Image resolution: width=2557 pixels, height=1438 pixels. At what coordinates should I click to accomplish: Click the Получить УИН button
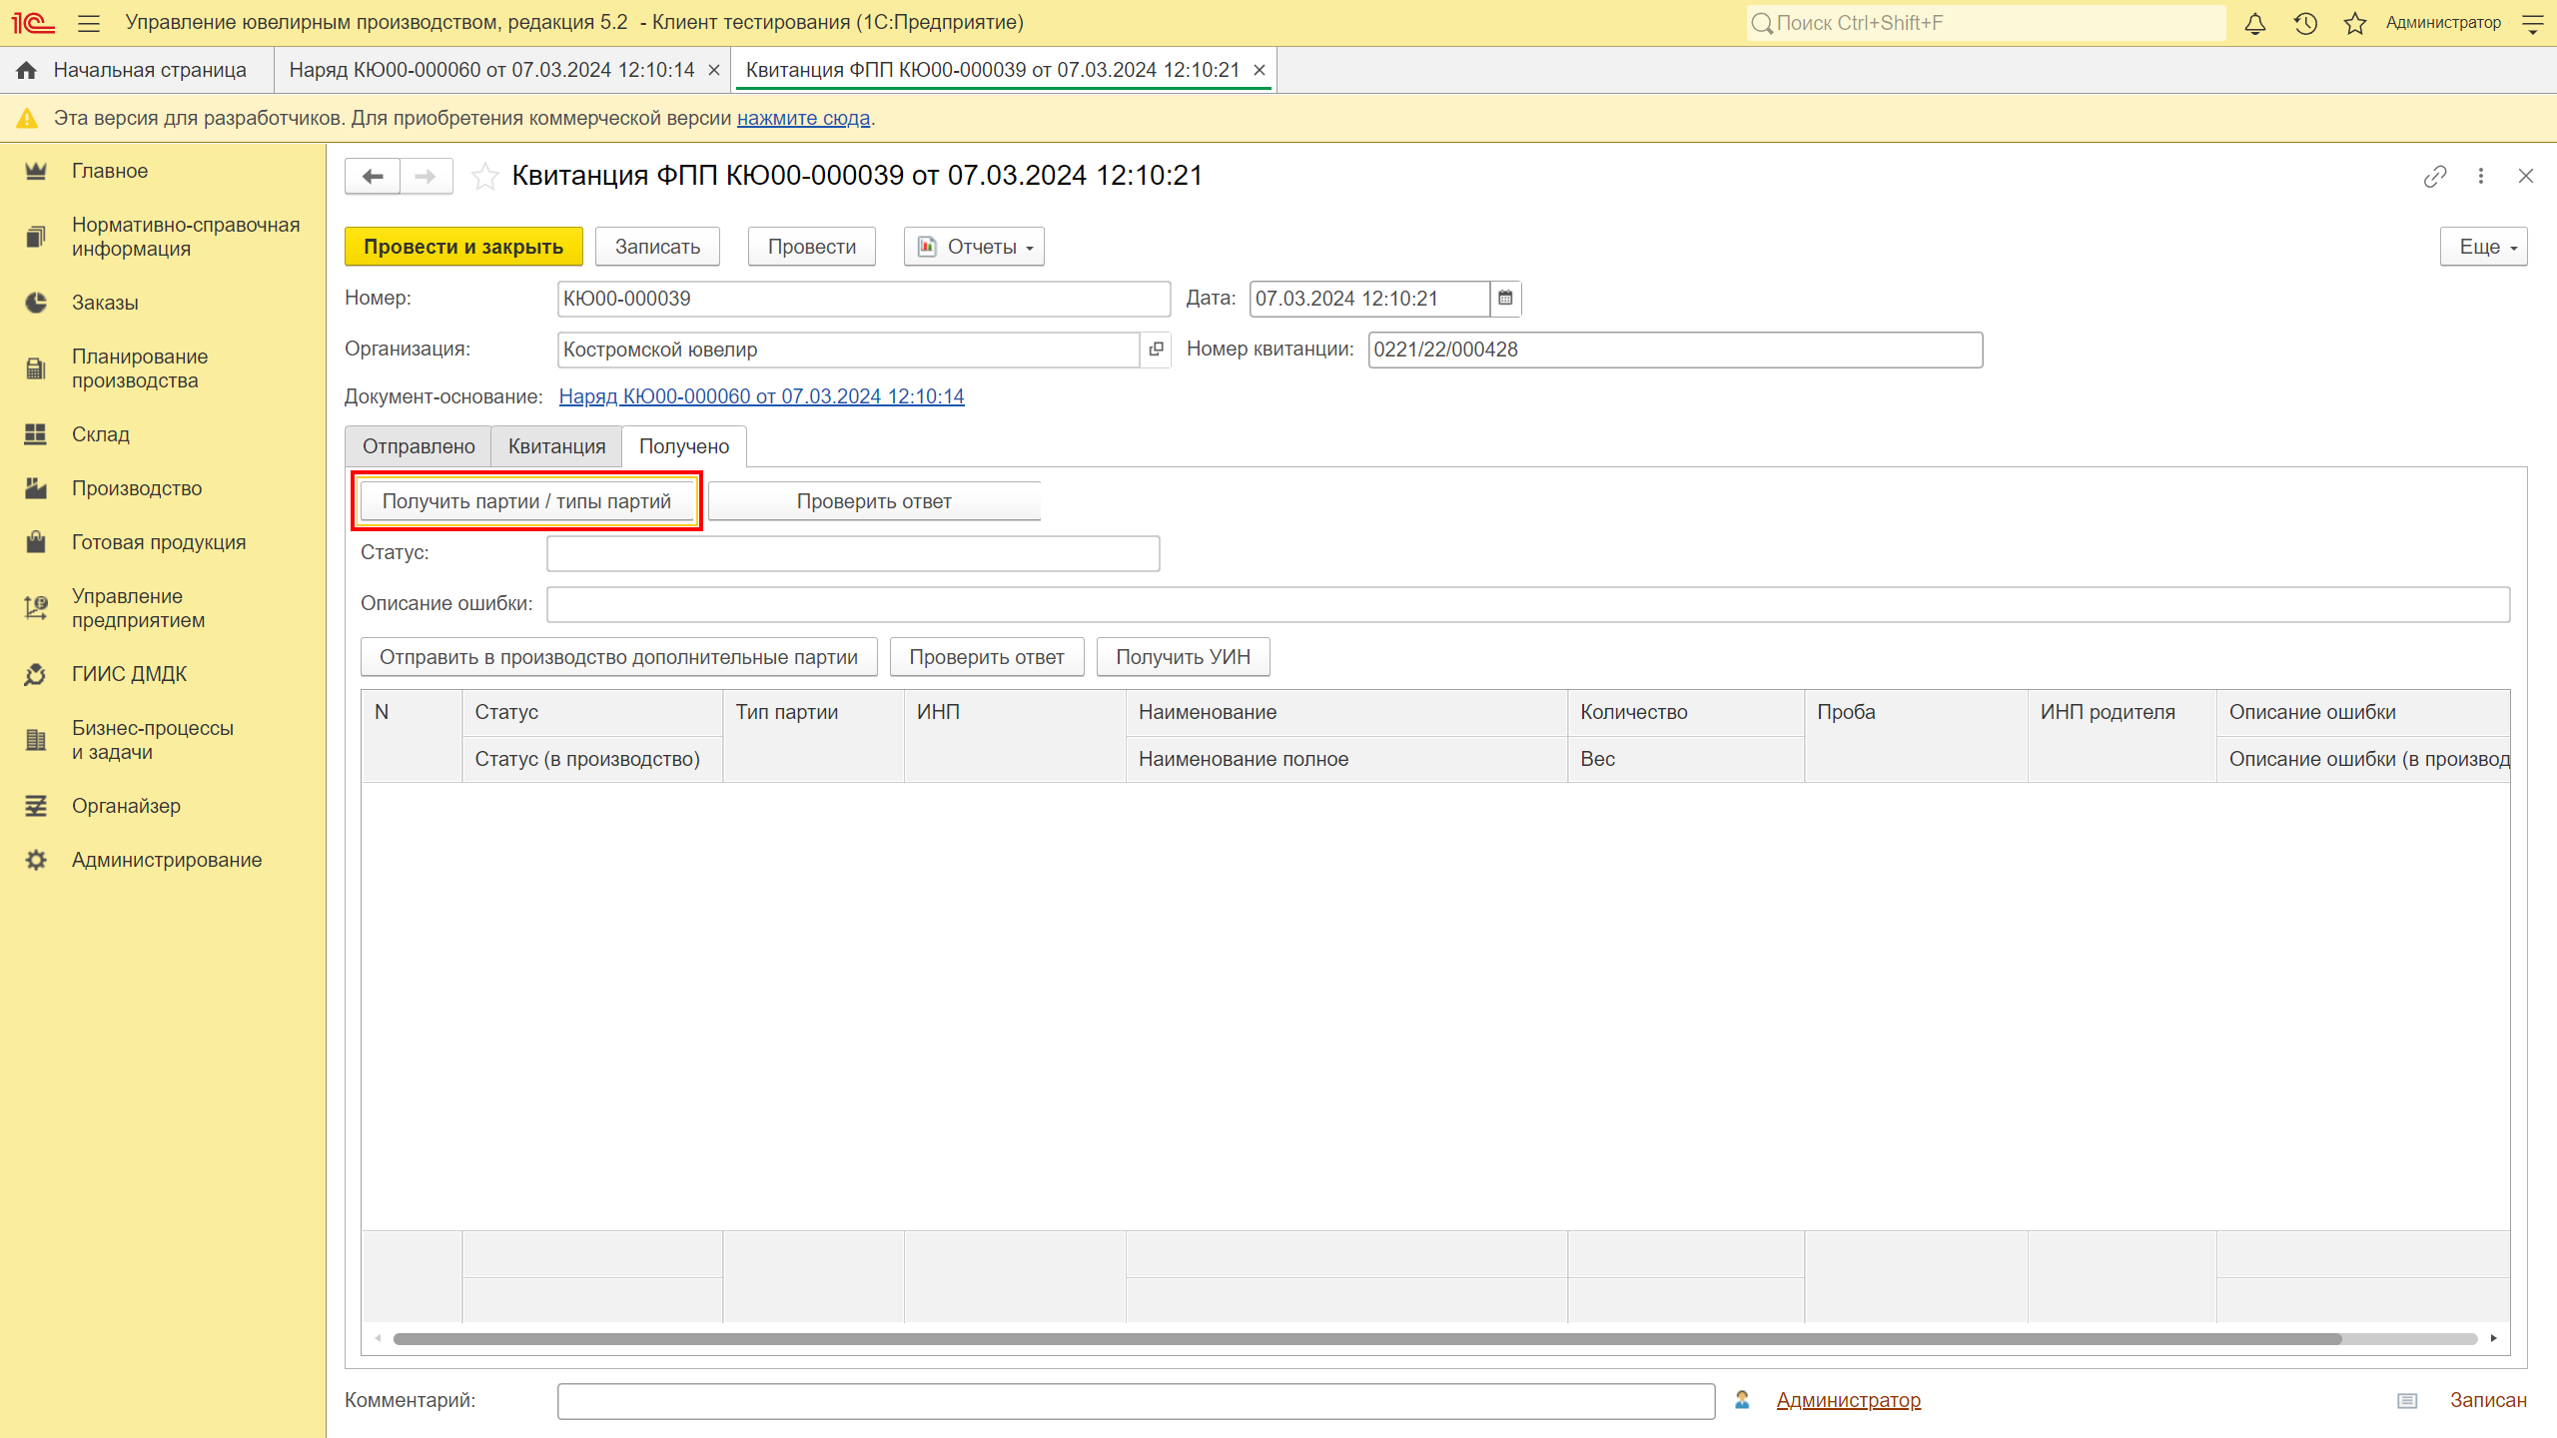[x=1183, y=657]
